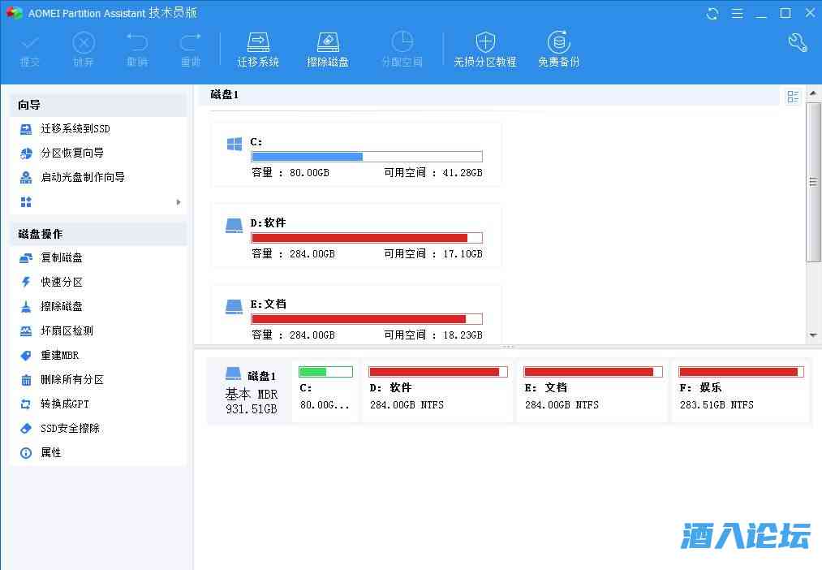Screen dimensions: 822x570
Task: Toggle the disk list view mode icon
Action: tap(793, 97)
